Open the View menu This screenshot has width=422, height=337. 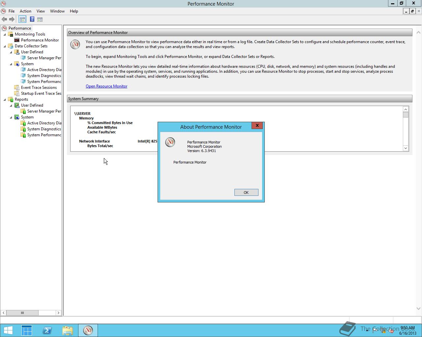[x=41, y=11]
